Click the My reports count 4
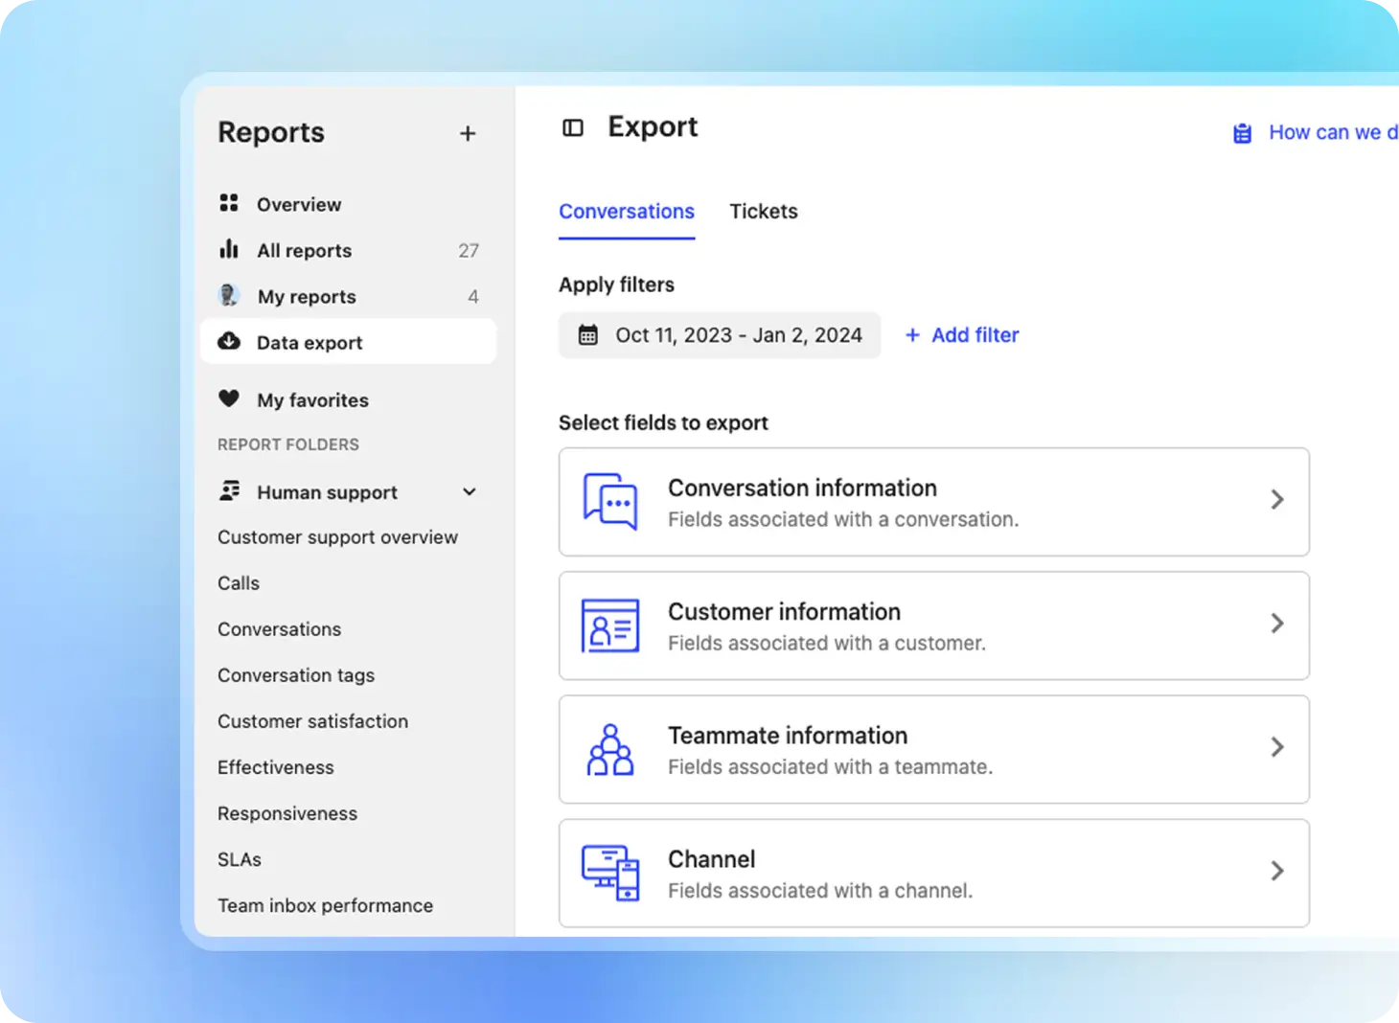 472,296
